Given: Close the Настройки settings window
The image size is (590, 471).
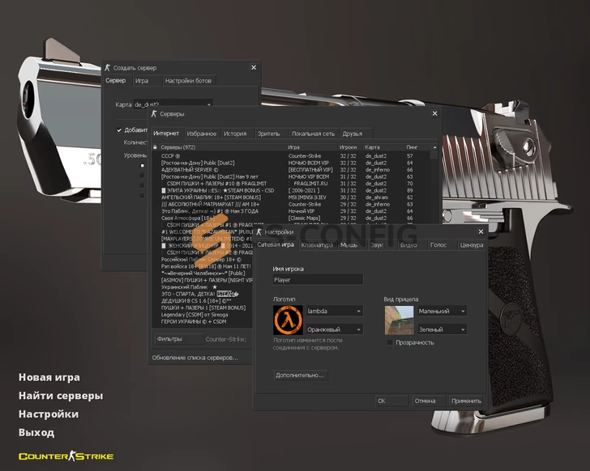Looking at the screenshot, I should click(x=481, y=231).
